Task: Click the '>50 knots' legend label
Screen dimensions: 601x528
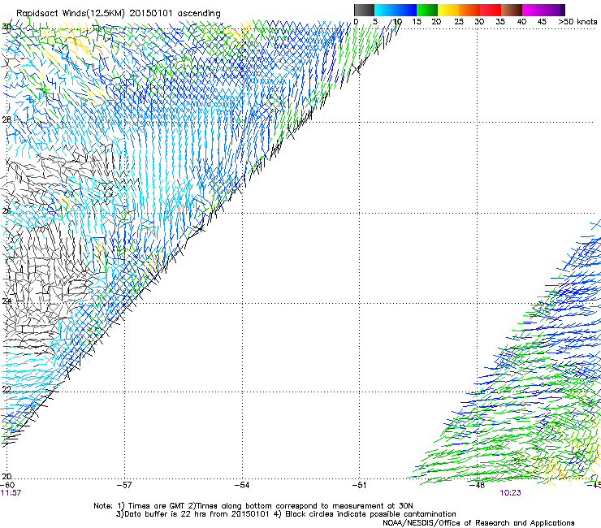Action: pos(577,22)
